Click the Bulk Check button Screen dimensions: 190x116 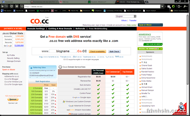click(x=114, y=51)
